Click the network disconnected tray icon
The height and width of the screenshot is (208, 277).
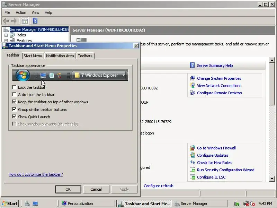point(246,204)
